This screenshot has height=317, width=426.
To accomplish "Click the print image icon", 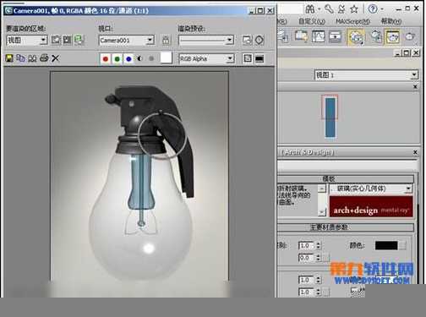I will click(44, 58).
